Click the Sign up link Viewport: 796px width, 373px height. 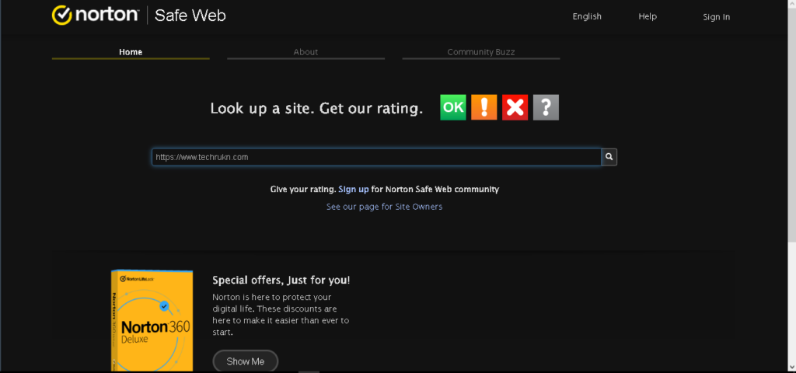coord(354,190)
